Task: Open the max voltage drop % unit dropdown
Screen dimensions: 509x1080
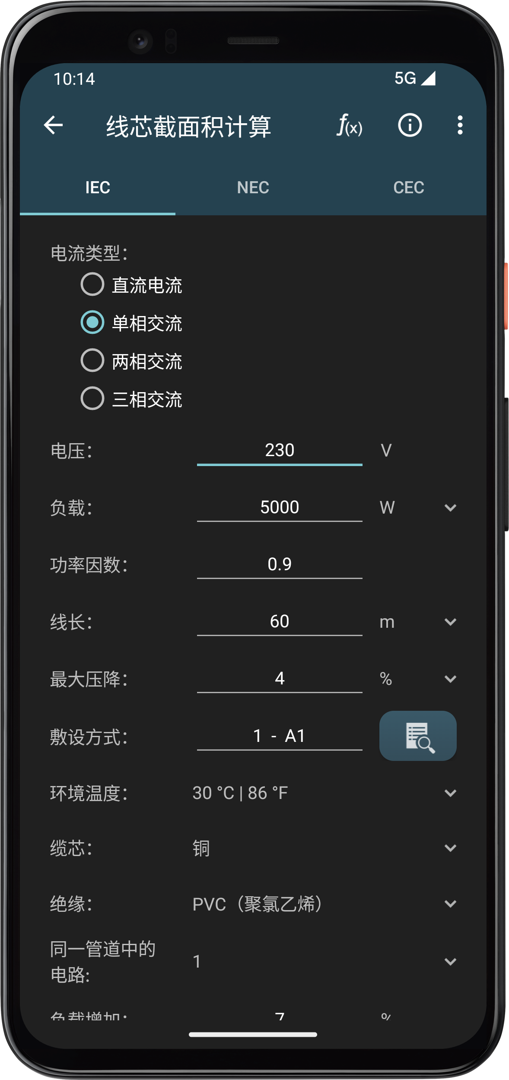Action: point(418,679)
